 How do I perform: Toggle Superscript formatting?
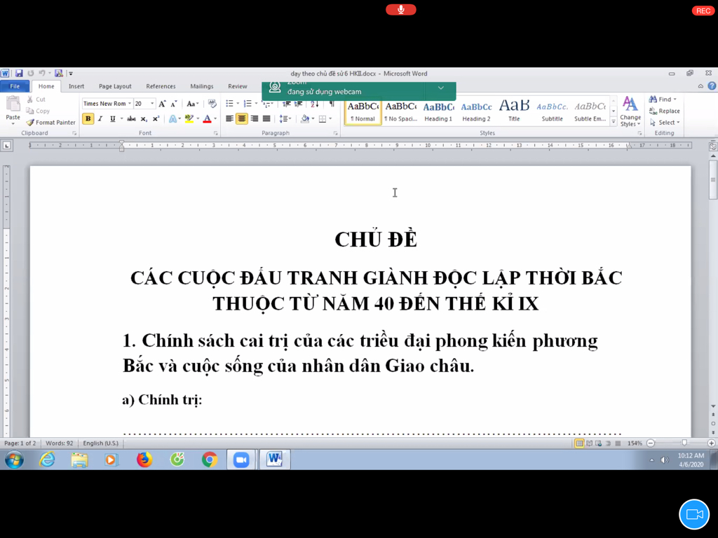click(156, 118)
